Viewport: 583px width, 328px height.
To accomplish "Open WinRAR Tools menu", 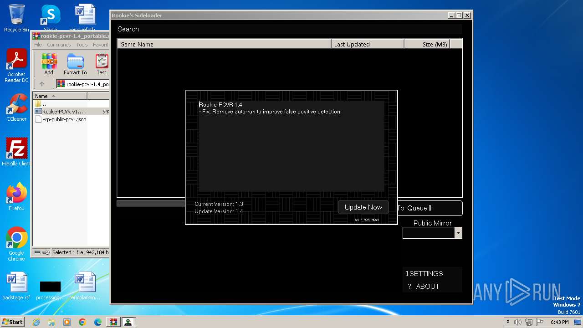I will (x=82, y=45).
